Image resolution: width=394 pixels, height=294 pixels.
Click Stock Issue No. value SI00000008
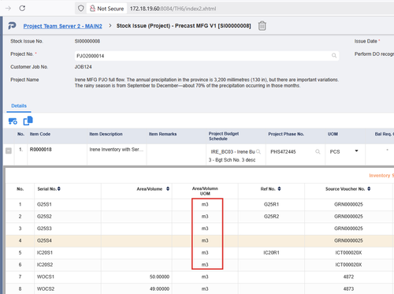[x=87, y=41]
